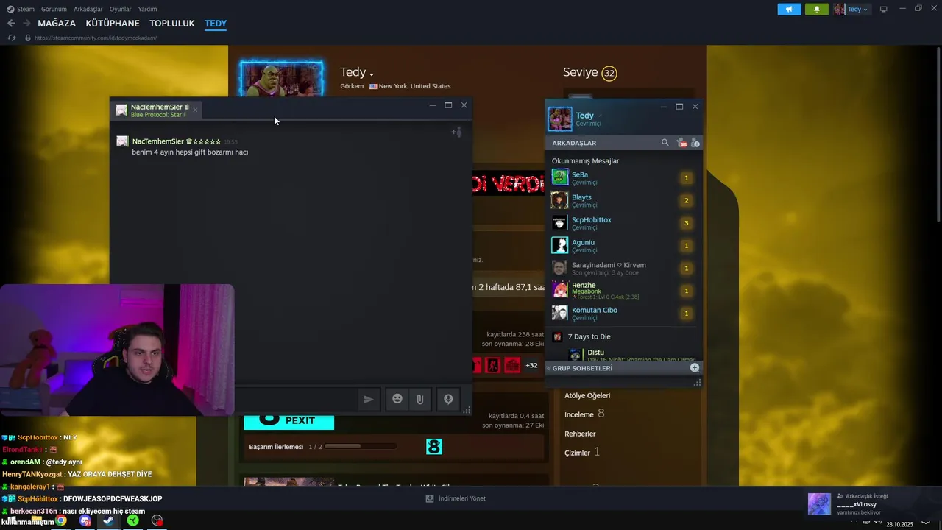This screenshot has height=530, width=942.
Task: Click the cyan 8 achievement icon
Action: click(x=434, y=447)
